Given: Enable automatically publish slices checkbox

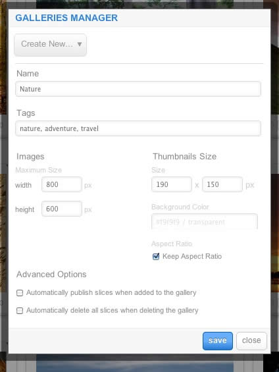Looking at the screenshot, I should pyautogui.click(x=20, y=293).
